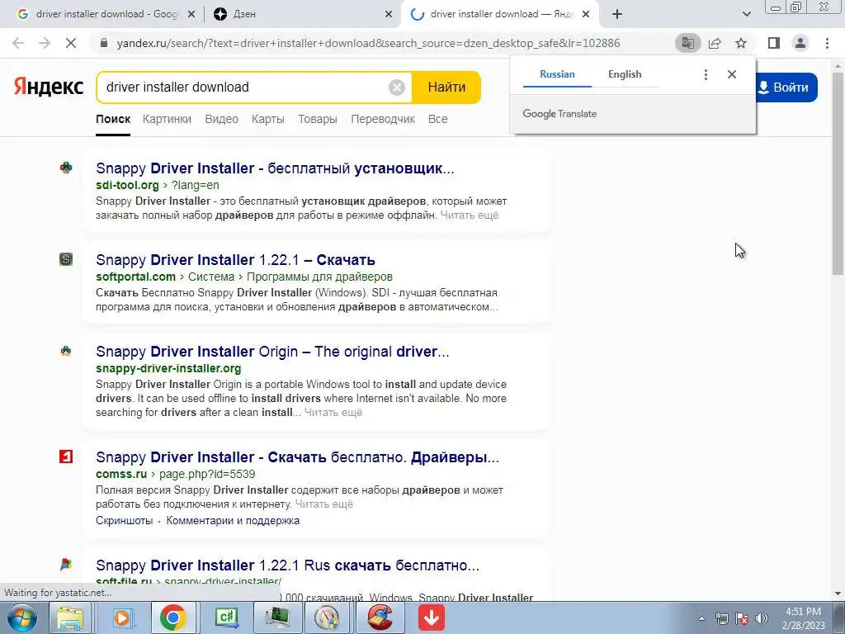Click the volume icon in system tray
The image size is (845, 634).
coord(762,618)
